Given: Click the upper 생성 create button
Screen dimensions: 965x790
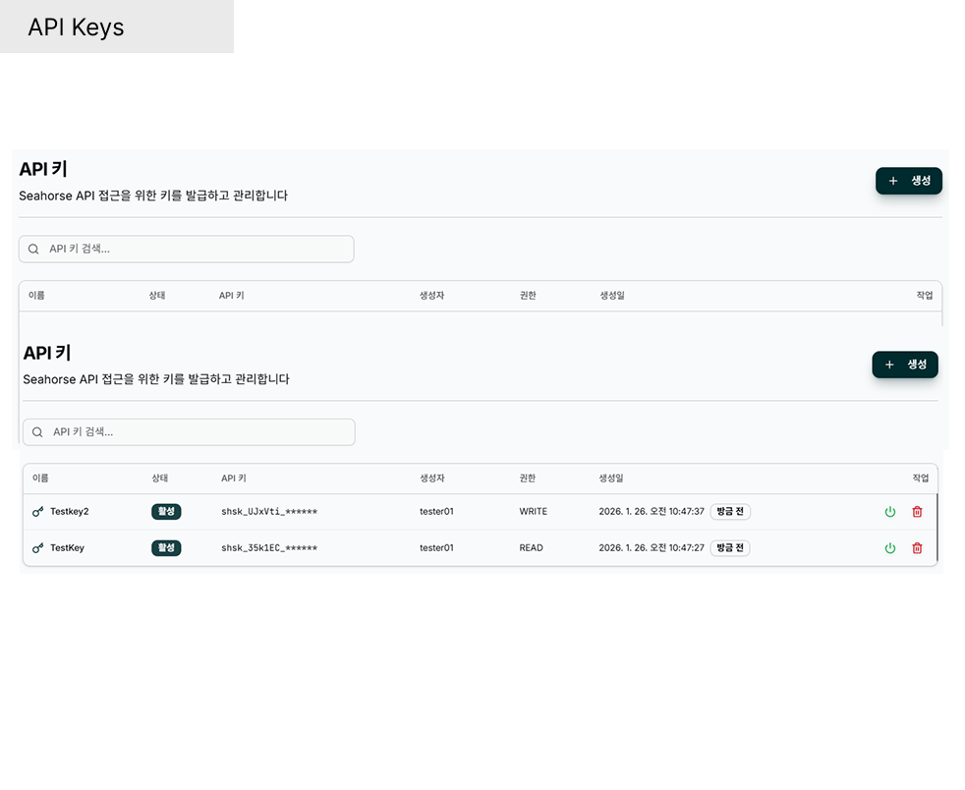Looking at the screenshot, I should 908,181.
